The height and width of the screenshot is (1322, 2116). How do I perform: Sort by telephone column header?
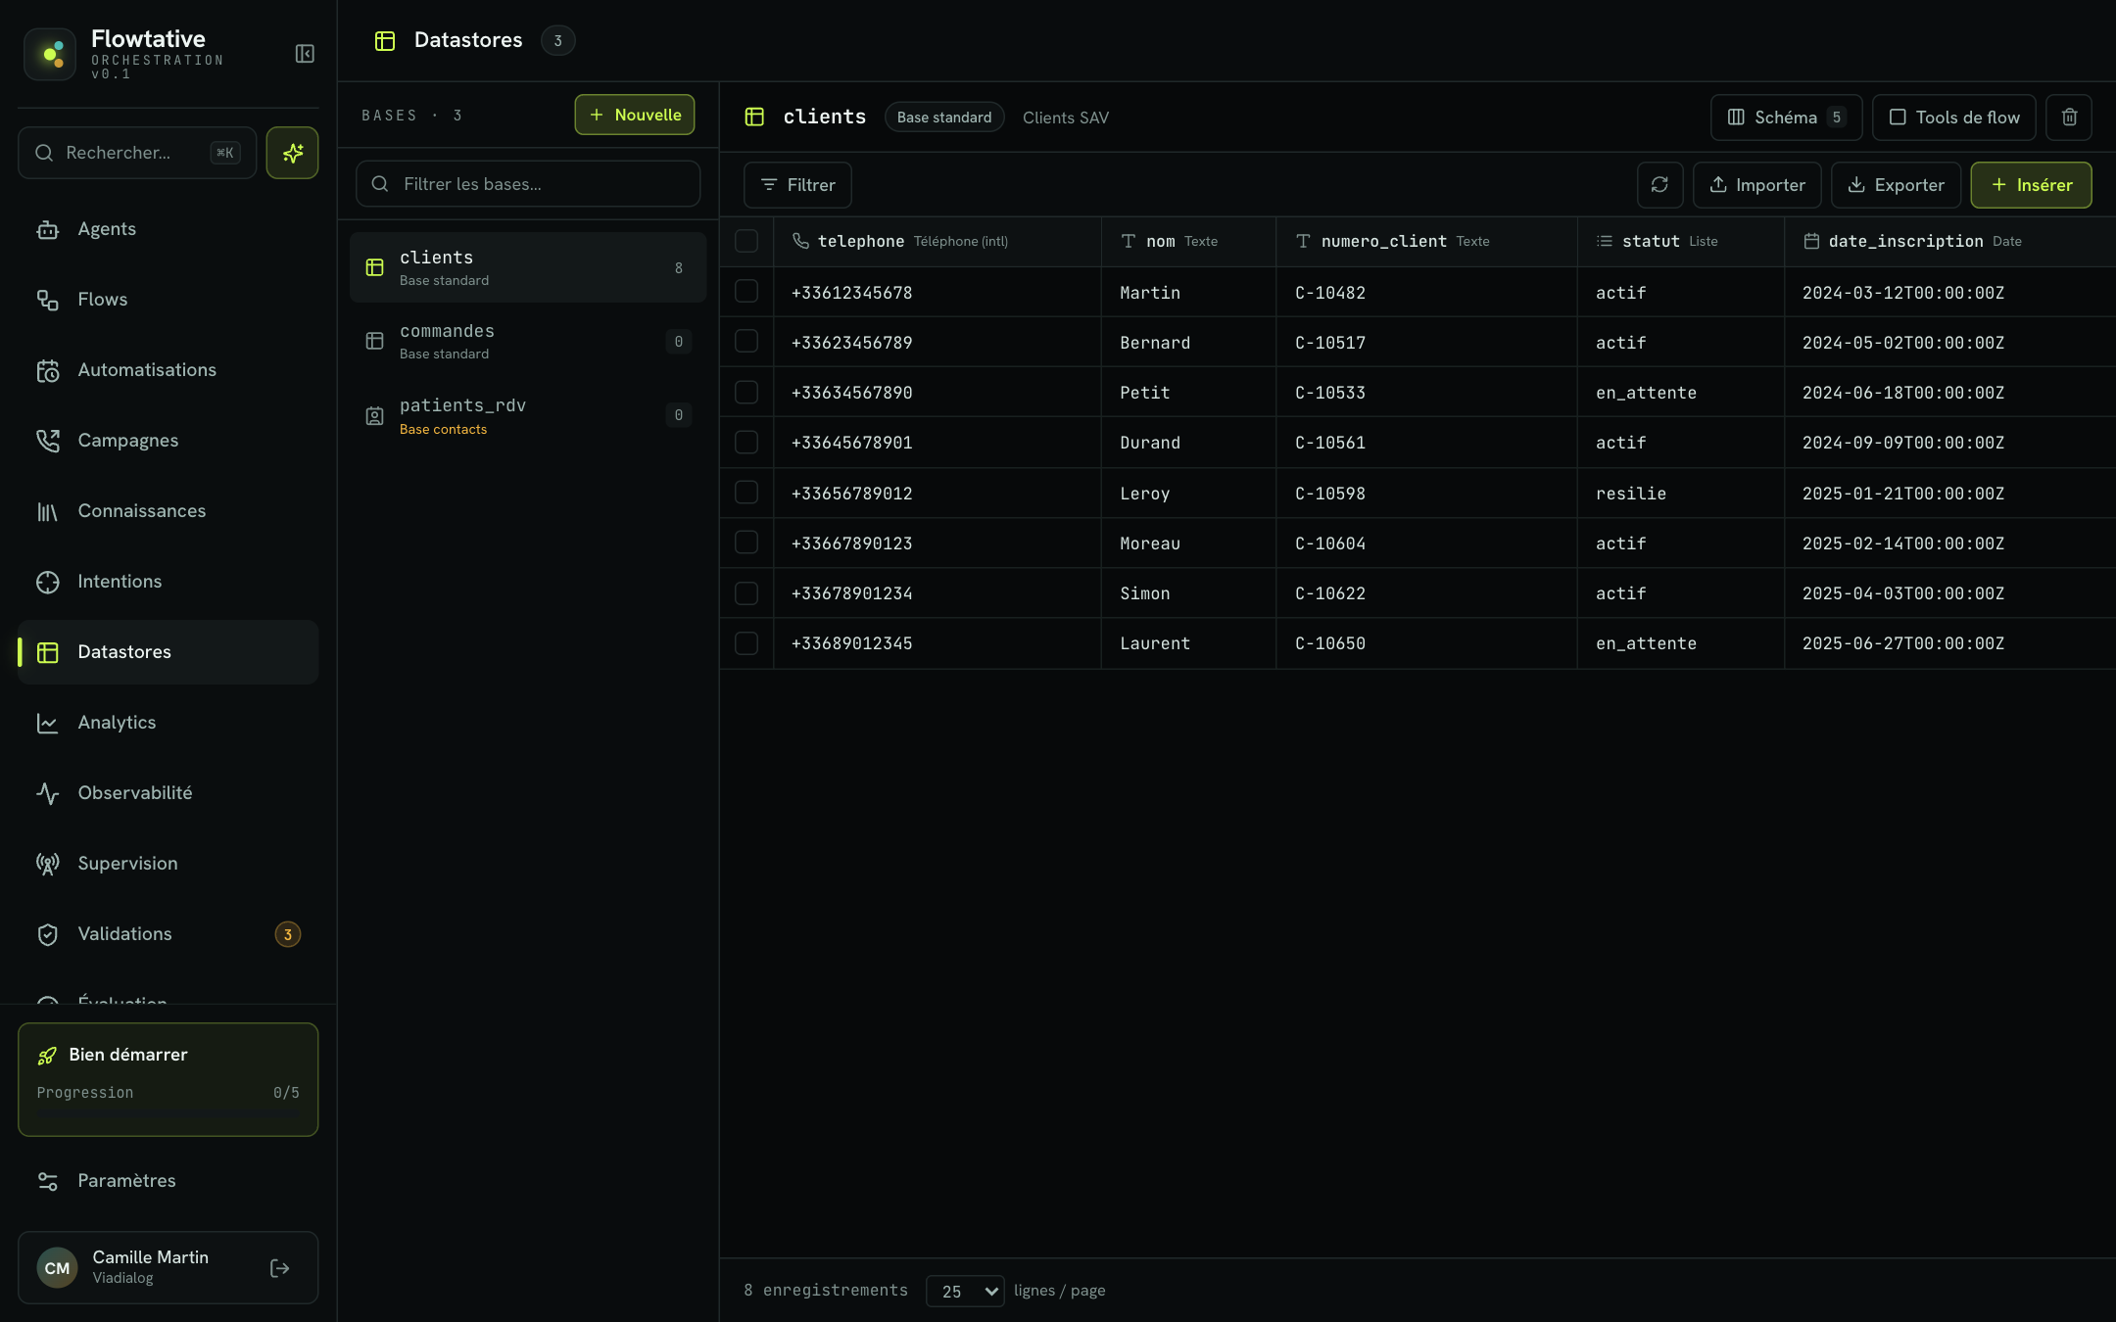coord(937,241)
